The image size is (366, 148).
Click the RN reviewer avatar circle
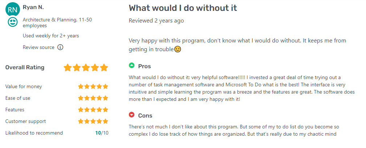tap(12, 9)
